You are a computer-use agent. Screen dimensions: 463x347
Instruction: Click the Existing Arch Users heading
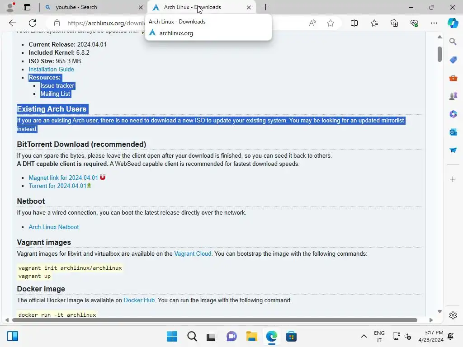52,109
